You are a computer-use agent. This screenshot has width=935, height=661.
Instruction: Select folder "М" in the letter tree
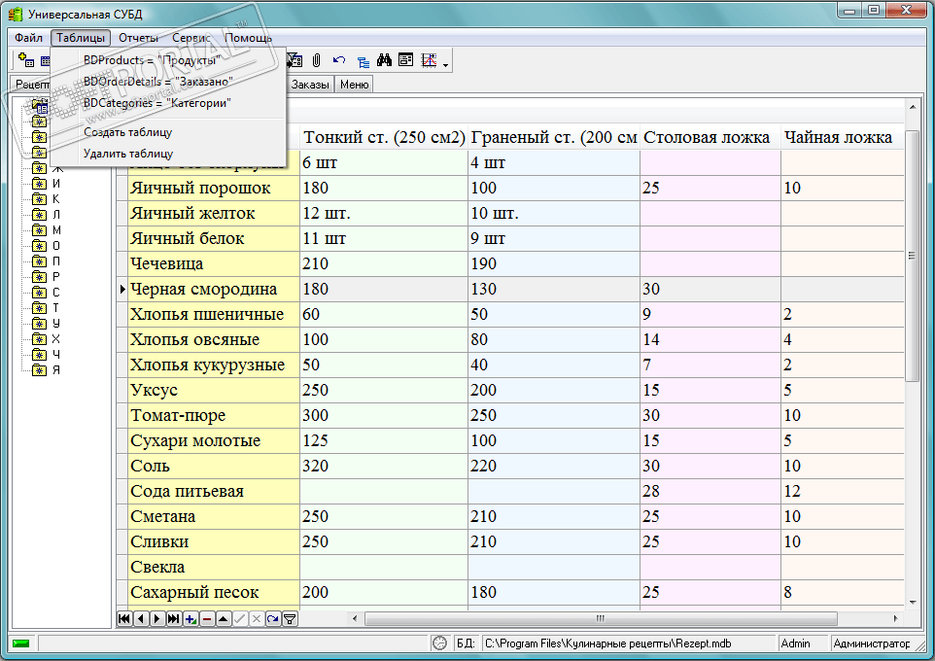(55, 229)
